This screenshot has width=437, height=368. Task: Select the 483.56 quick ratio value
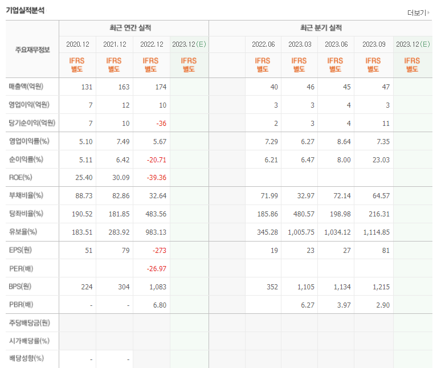(156, 214)
